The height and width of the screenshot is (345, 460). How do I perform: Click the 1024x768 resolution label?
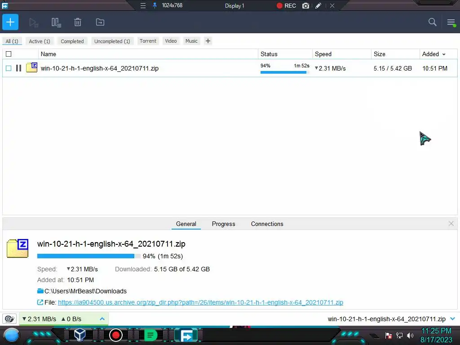[172, 5]
